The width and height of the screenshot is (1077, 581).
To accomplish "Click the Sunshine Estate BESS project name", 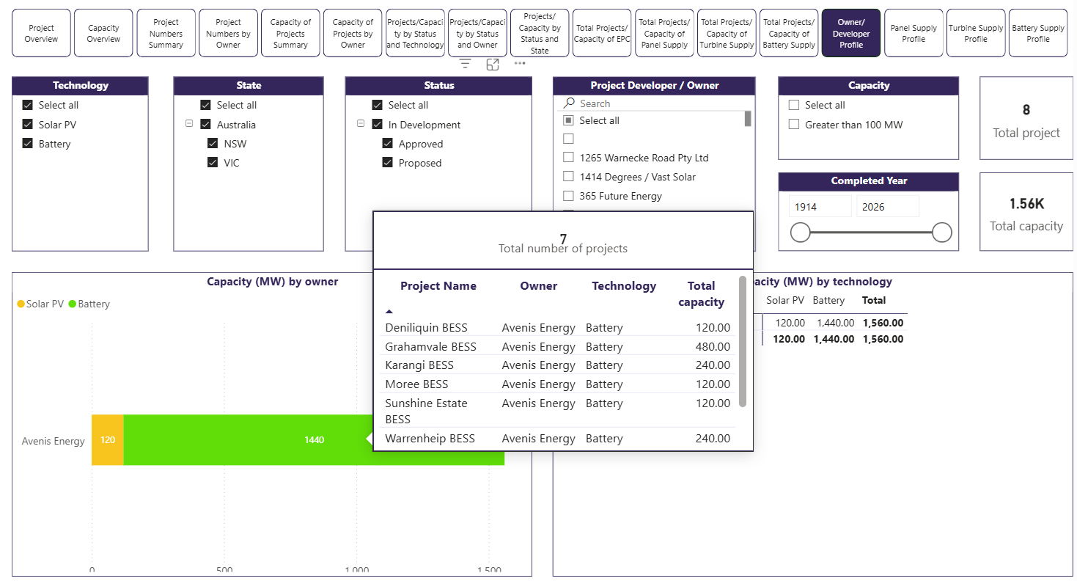I will 426,412.
